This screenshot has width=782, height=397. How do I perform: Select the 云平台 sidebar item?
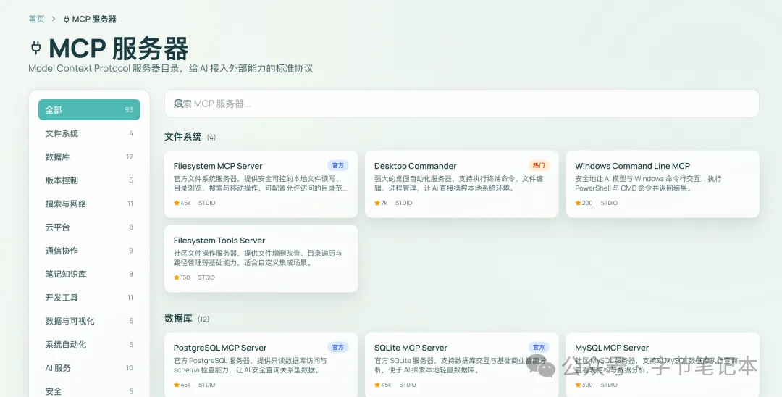[89, 227]
